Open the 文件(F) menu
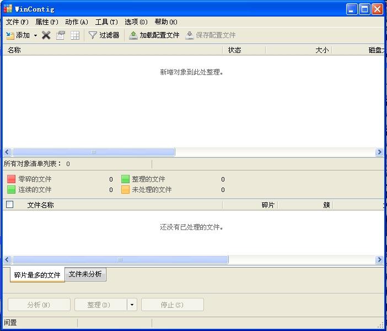Viewport: 387px width, 331px height. pos(17,22)
